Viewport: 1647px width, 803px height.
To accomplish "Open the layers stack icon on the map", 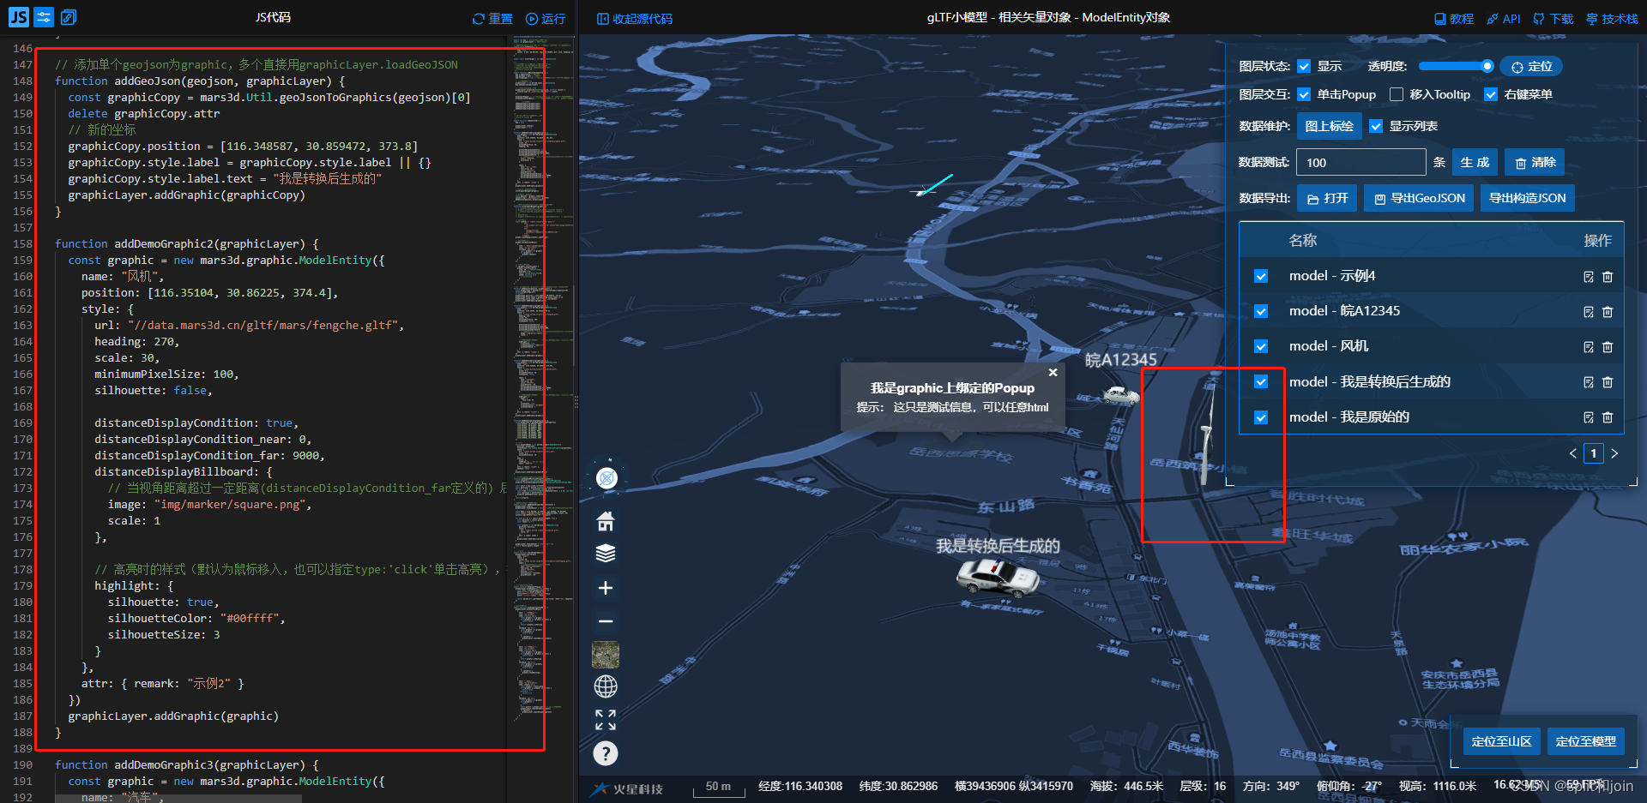I will pyautogui.click(x=606, y=554).
